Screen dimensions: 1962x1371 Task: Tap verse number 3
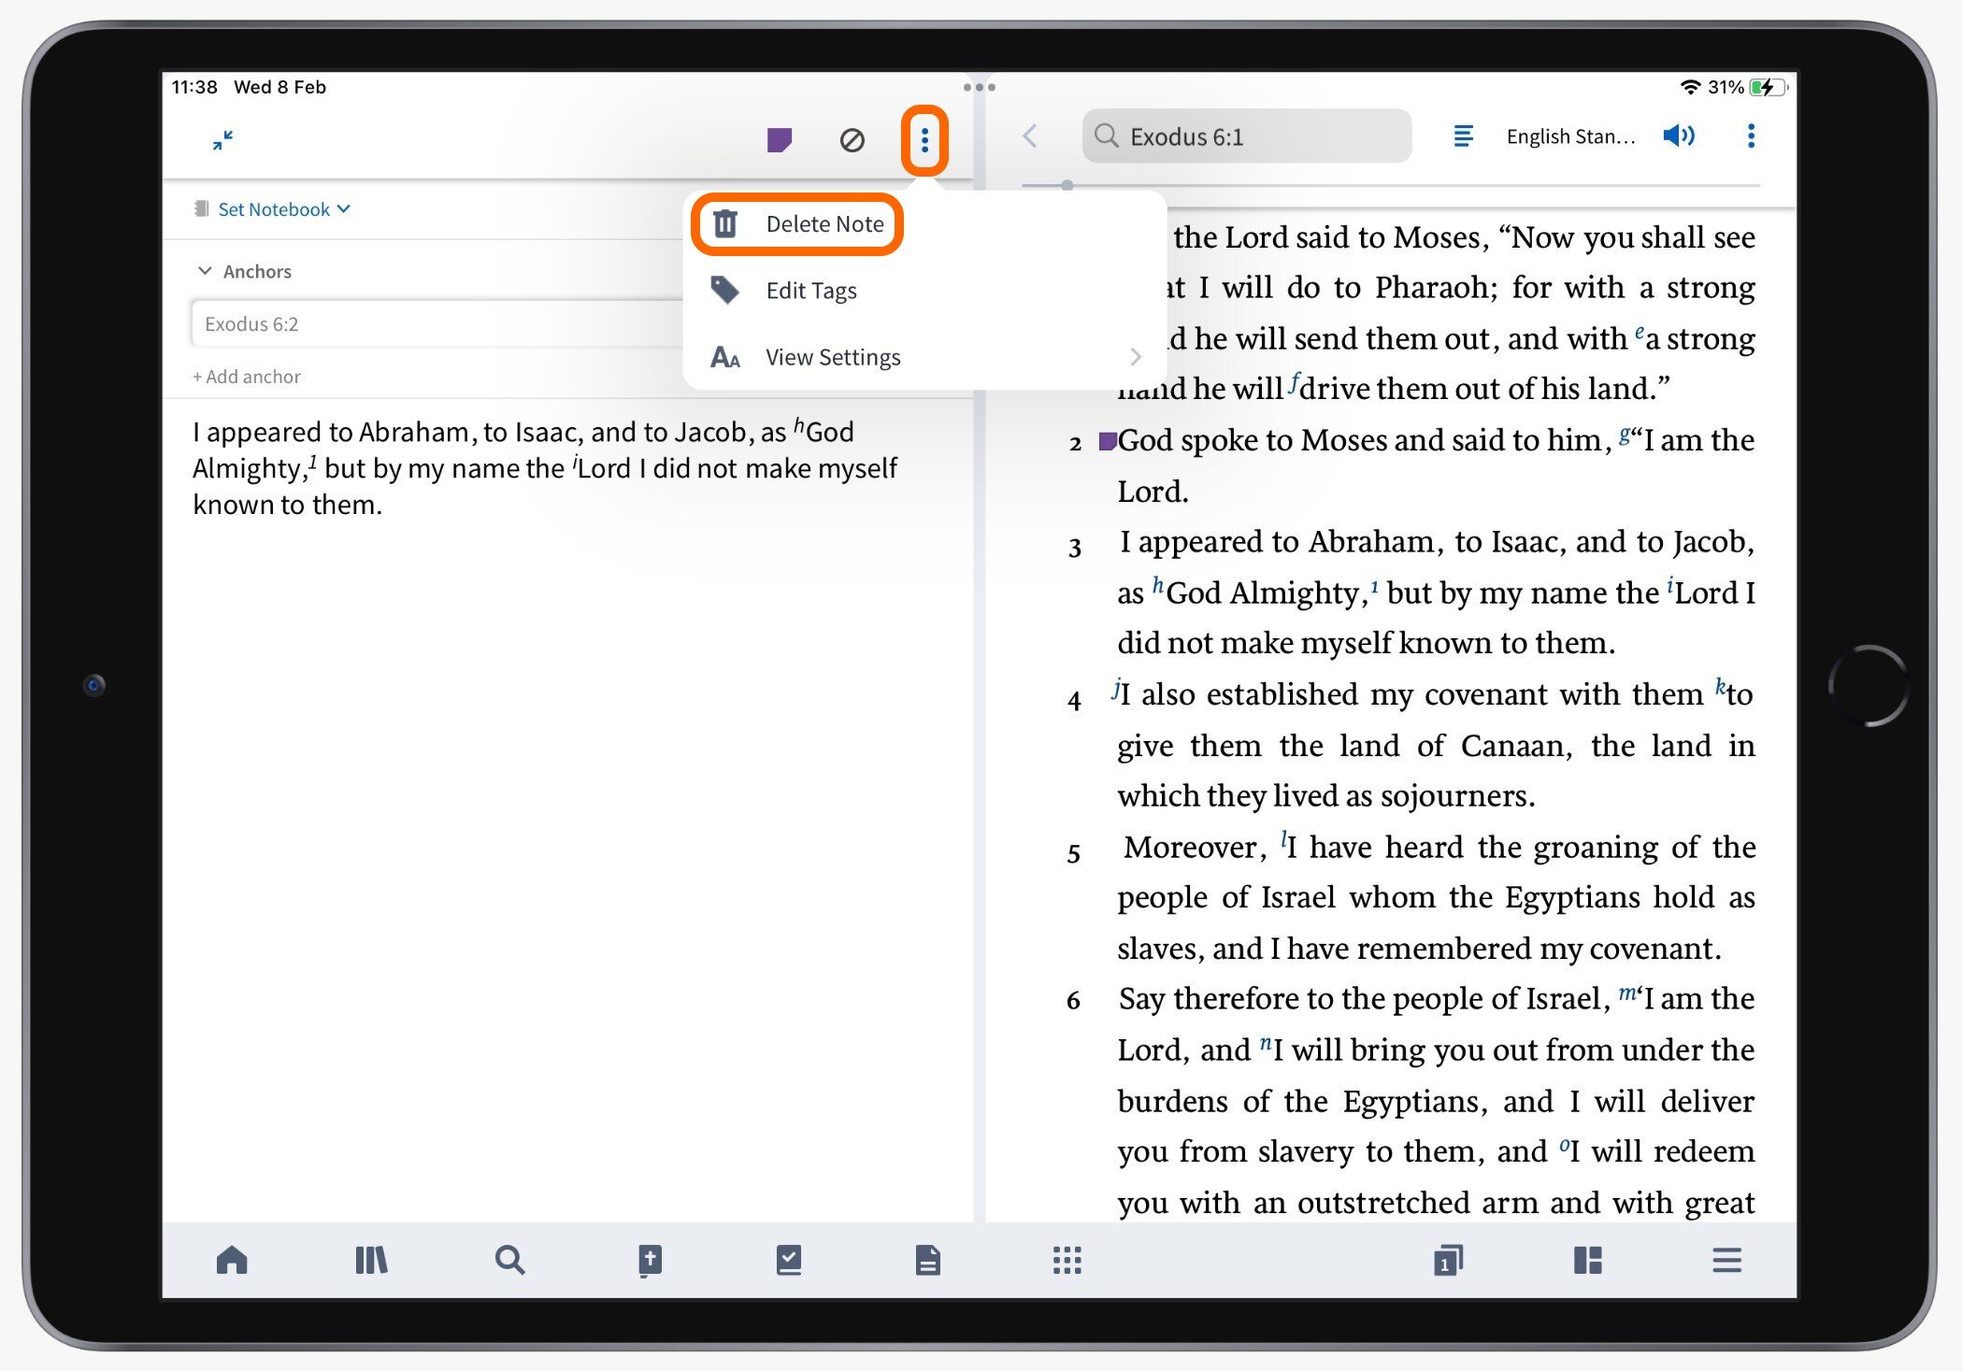[1075, 547]
